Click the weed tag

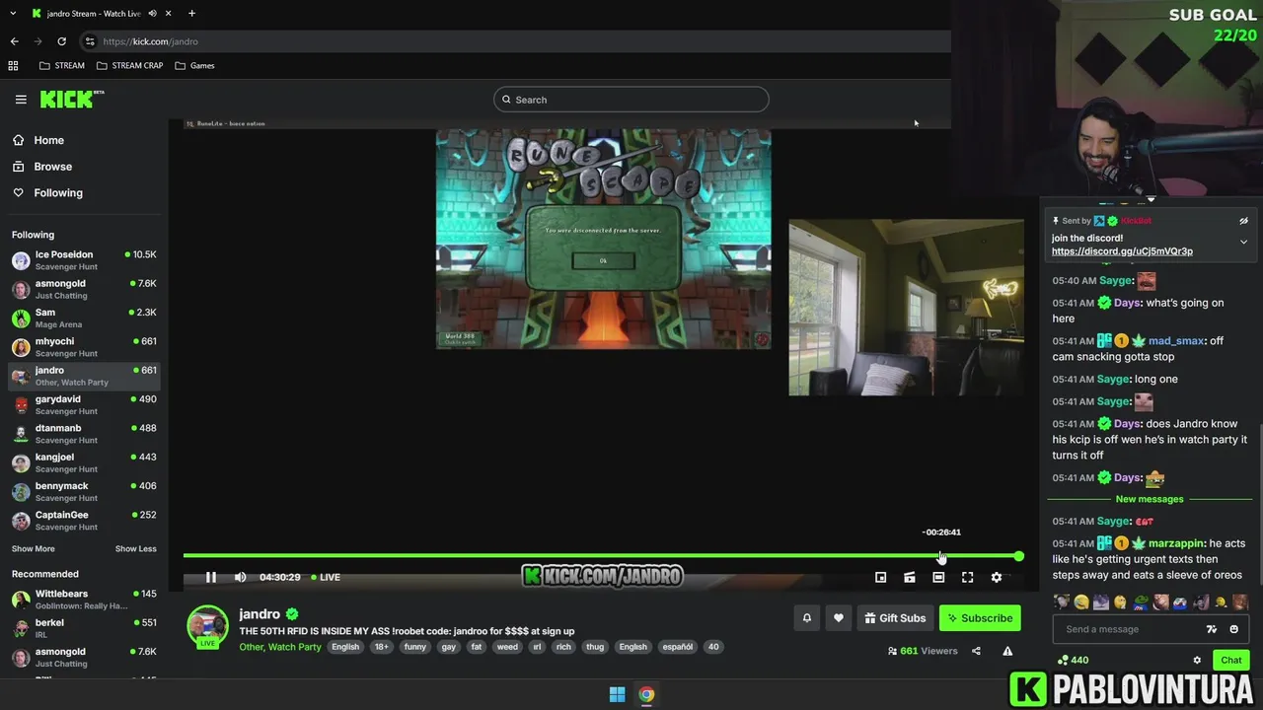coord(507,647)
